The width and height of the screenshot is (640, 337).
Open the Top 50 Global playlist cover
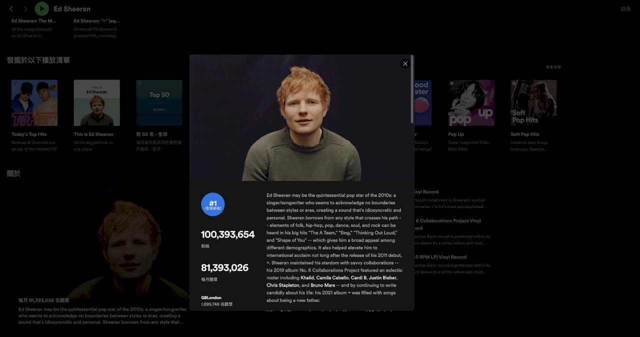[x=159, y=103]
